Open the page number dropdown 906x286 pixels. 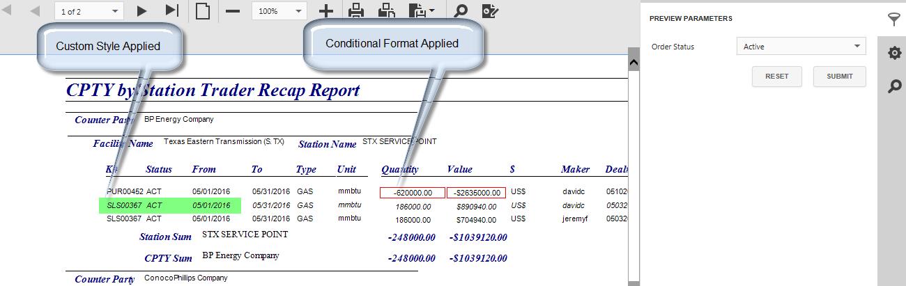(x=115, y=12)
